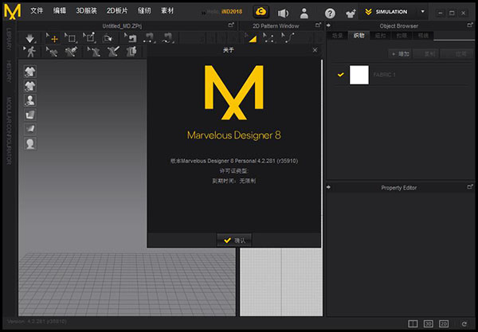This screenshot has height=332, width=478.
Task: Click the megaphone announcements icon
Action: [283, 13]
